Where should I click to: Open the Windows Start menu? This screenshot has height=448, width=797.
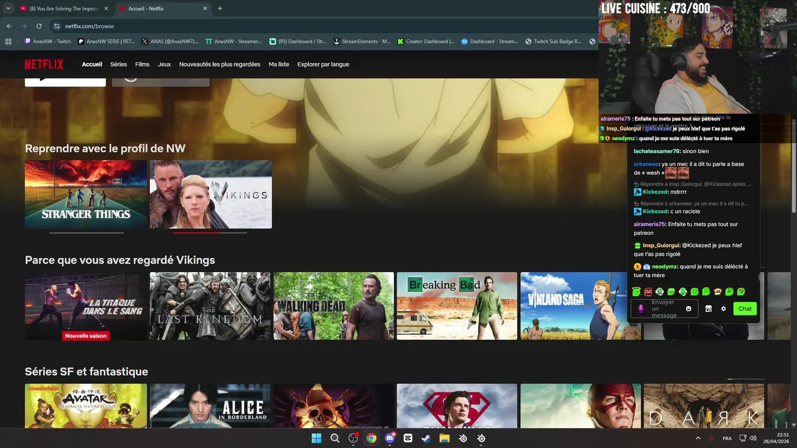click(316, 438)
